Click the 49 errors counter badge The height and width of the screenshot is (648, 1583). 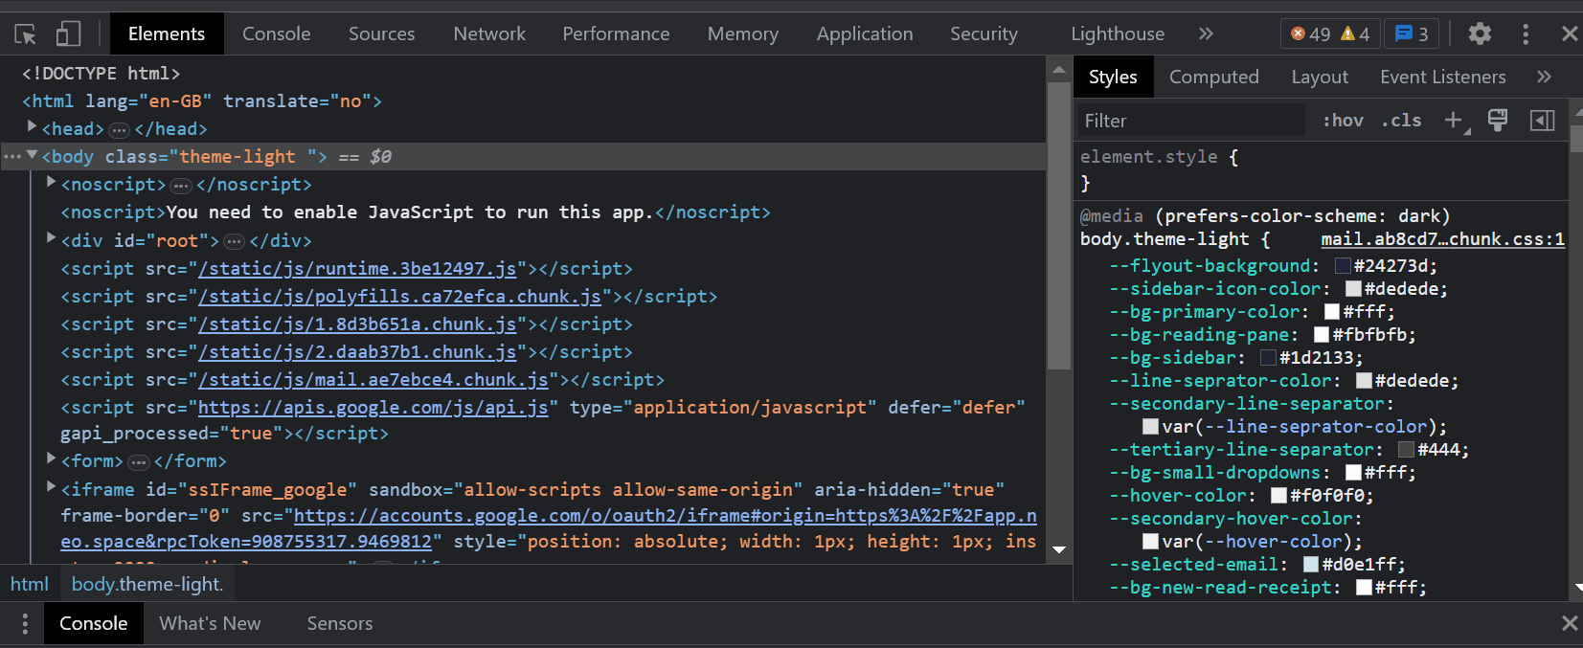pyautogui.click(x=1310, y=34)
